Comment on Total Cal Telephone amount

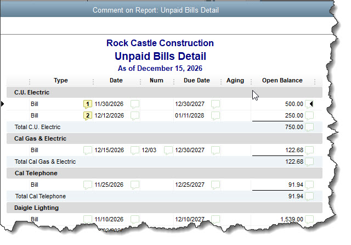pyautogui.click(x=309, y=197)
